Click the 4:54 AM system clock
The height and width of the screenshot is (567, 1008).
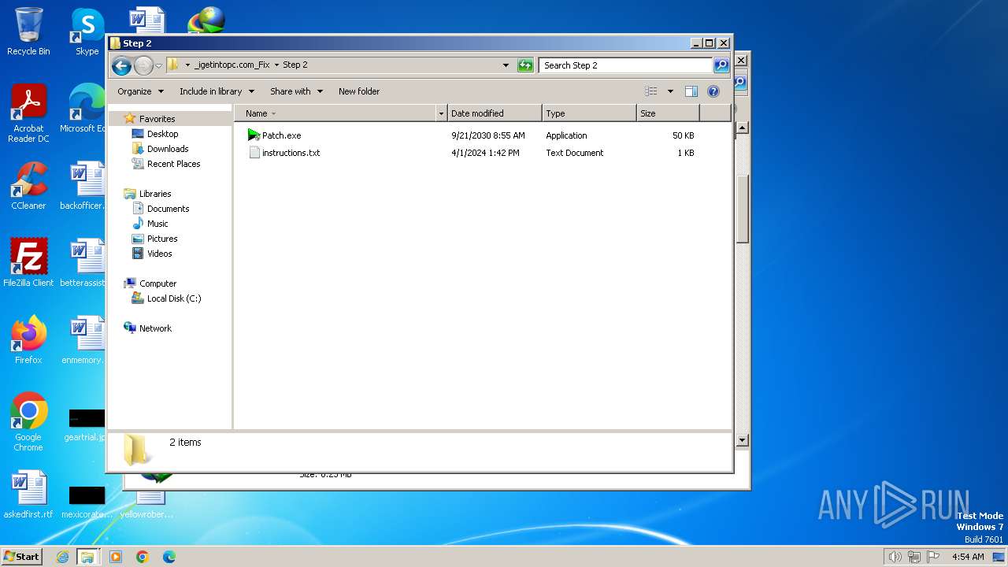click(x=969, y=557)
